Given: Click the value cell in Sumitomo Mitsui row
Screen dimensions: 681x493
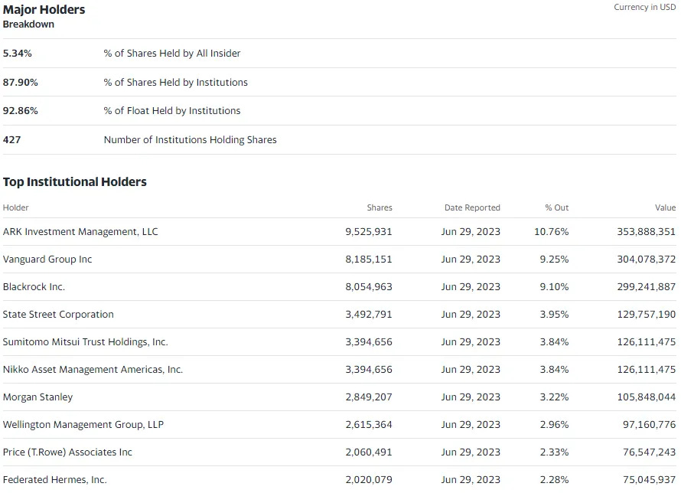Looking at the screenshot, I should [647, 342].
